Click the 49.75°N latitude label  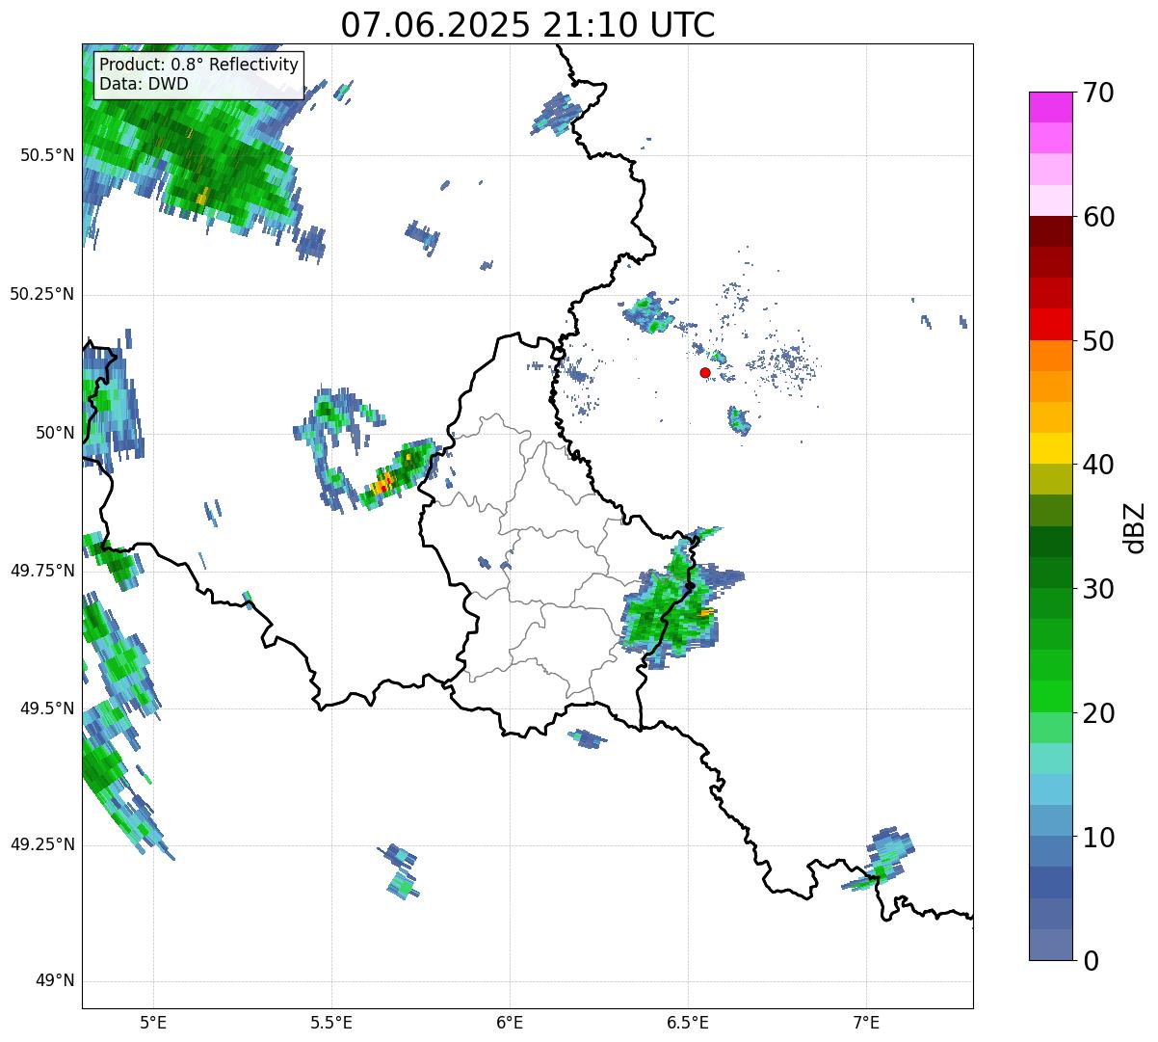tap(41, 571)
